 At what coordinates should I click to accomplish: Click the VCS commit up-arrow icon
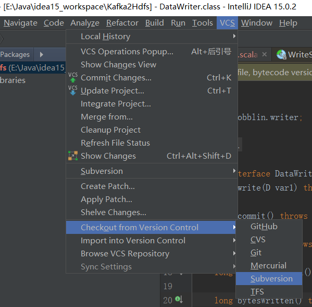[x=73, y=78]
